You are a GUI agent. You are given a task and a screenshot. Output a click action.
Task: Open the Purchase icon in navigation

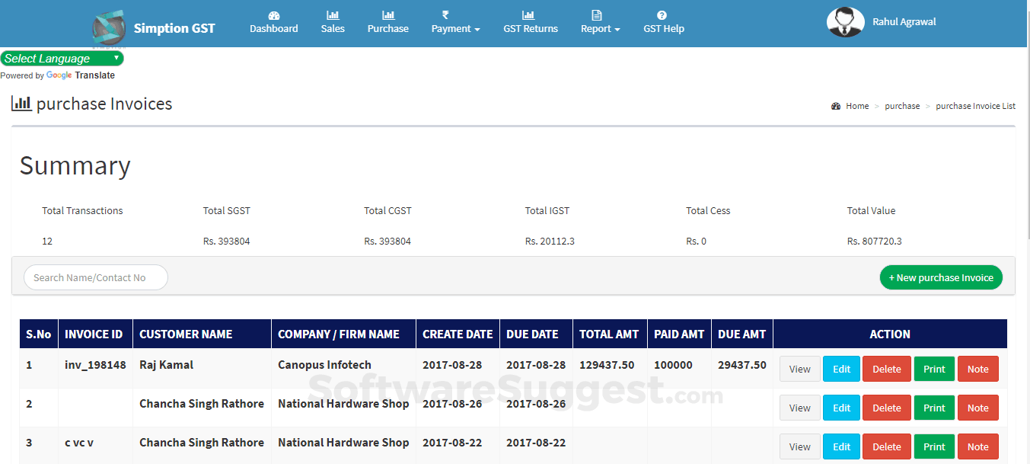pos(387,14)
